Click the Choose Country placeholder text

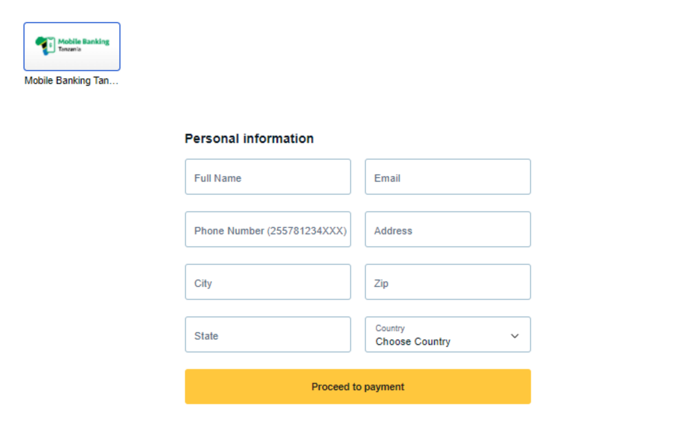tap(413, 342)
